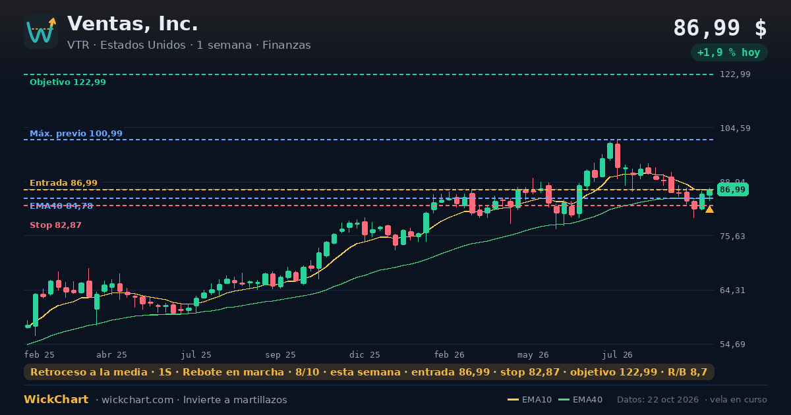Click the EMA40 84,78 label
791x415 pixels.
tap(61, 206)
